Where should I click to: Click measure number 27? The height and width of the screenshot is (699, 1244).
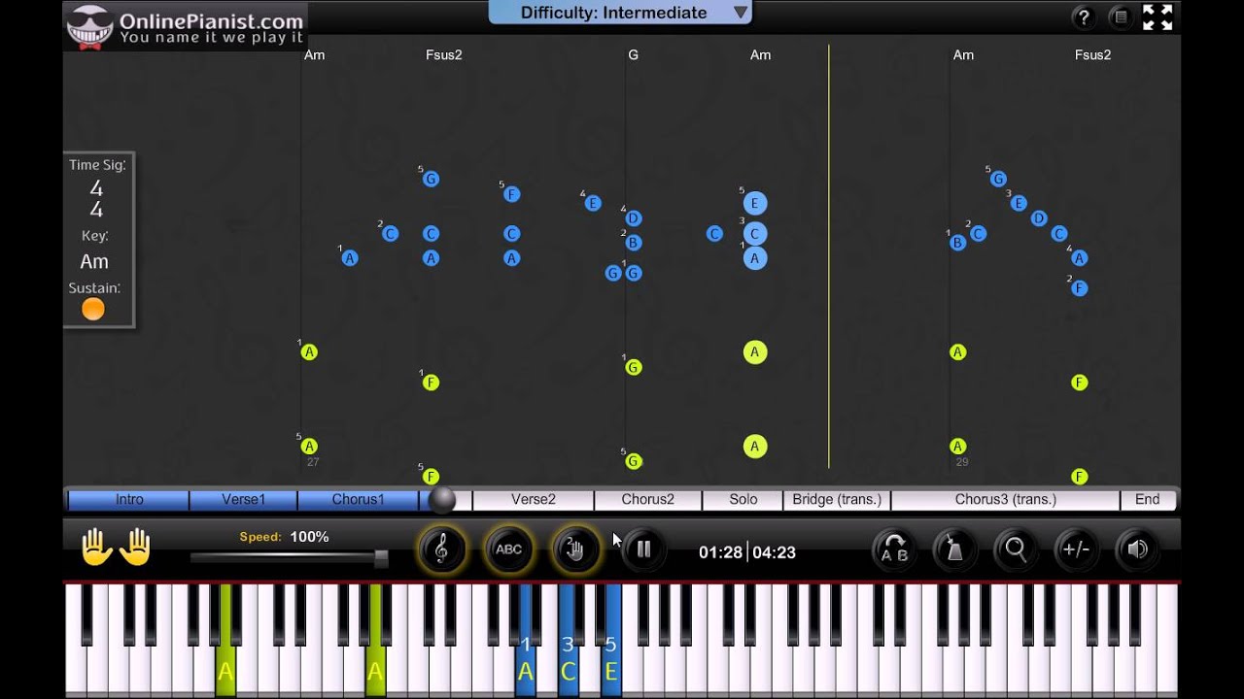[x=313, y=462]
